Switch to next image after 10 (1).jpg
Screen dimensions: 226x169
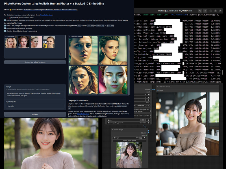[x=145, y=138]
